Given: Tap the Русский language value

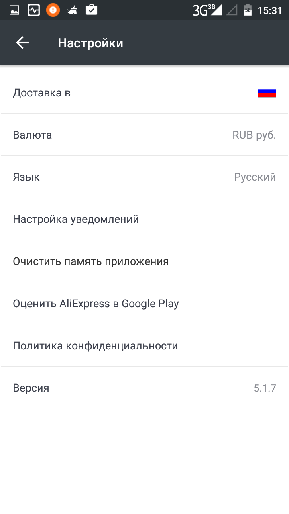Looking at the screenshot, I should [x=255, y=177].
